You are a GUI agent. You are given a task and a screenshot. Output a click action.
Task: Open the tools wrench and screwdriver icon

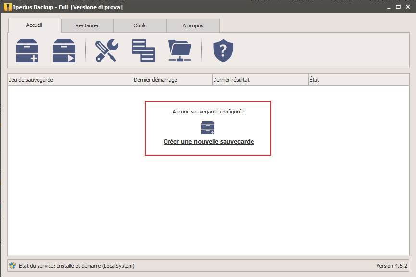tap(107, 50)
